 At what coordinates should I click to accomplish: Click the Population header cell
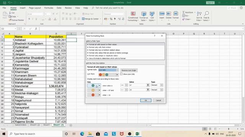56,37
